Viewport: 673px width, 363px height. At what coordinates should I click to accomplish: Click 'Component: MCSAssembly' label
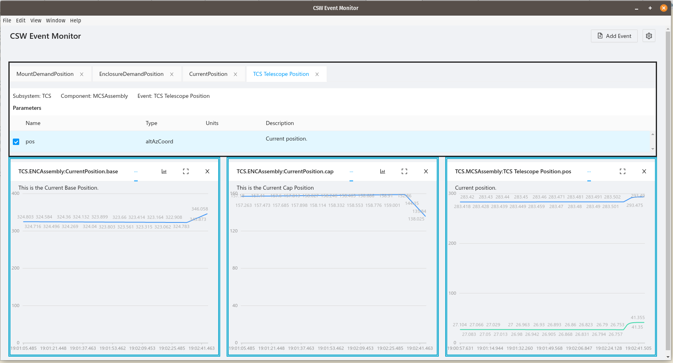pyautogui.click(x=94, y=96)
